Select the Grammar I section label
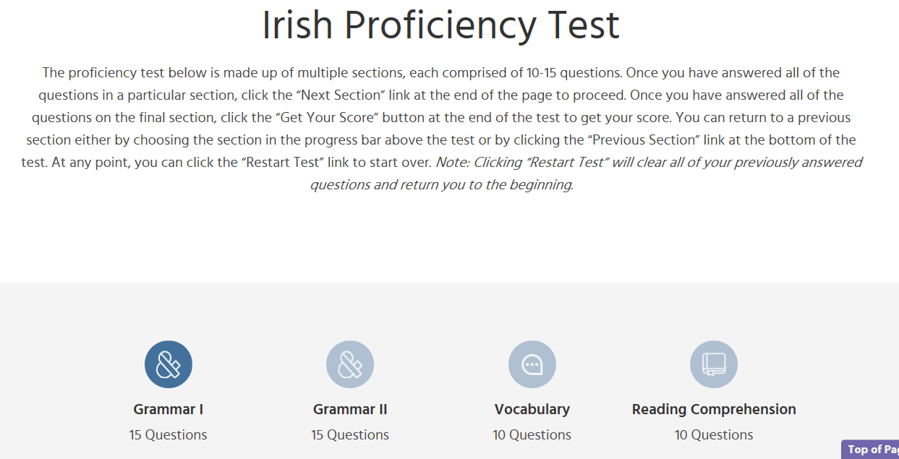The image size is (899, 459). (x=168, y=408)
